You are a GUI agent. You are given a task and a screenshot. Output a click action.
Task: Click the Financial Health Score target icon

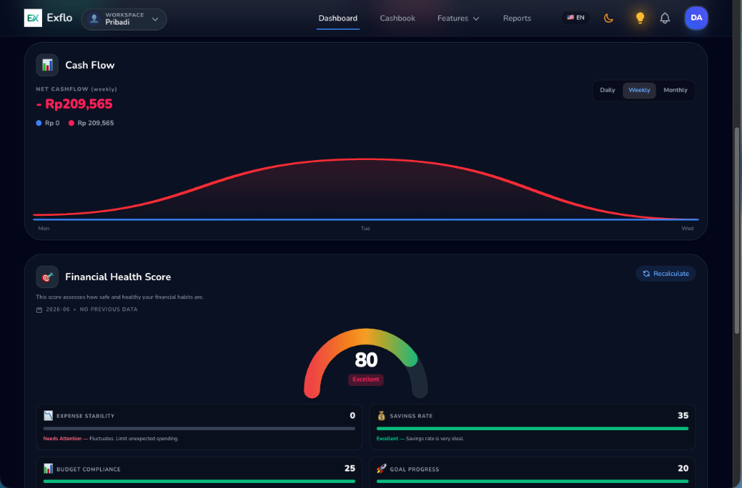click(47, 277)
